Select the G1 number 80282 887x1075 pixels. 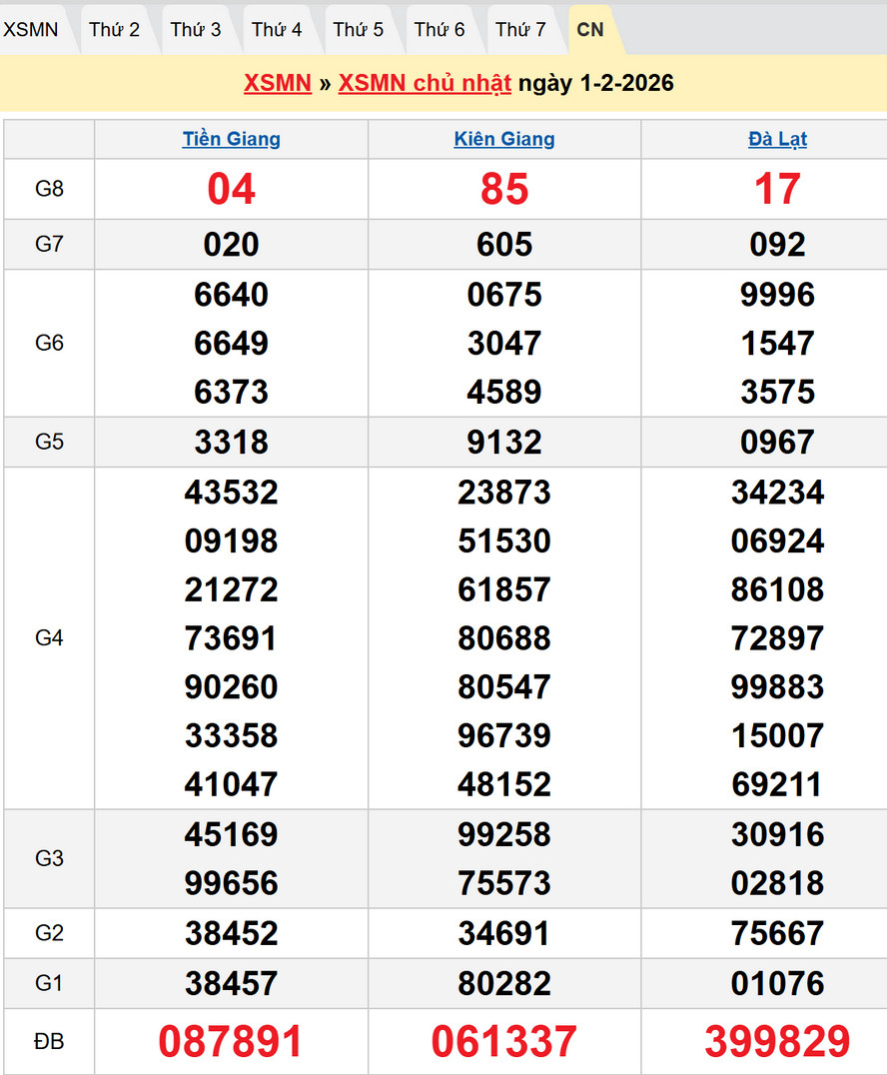pos(504,983)
